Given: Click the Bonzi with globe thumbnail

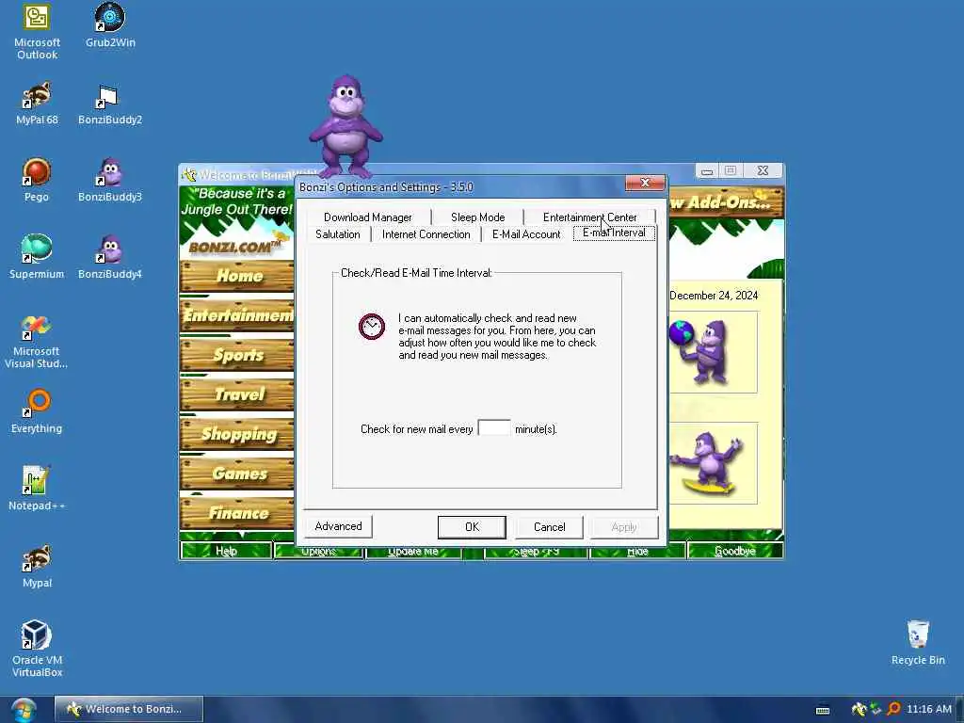Looking at the screenshot, I should coord(714,352).
